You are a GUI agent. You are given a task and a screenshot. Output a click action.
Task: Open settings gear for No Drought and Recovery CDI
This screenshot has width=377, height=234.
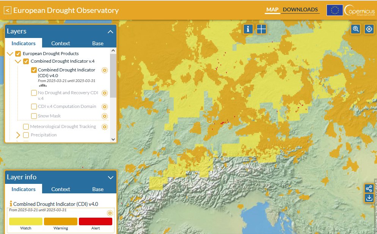click(105, 93)
